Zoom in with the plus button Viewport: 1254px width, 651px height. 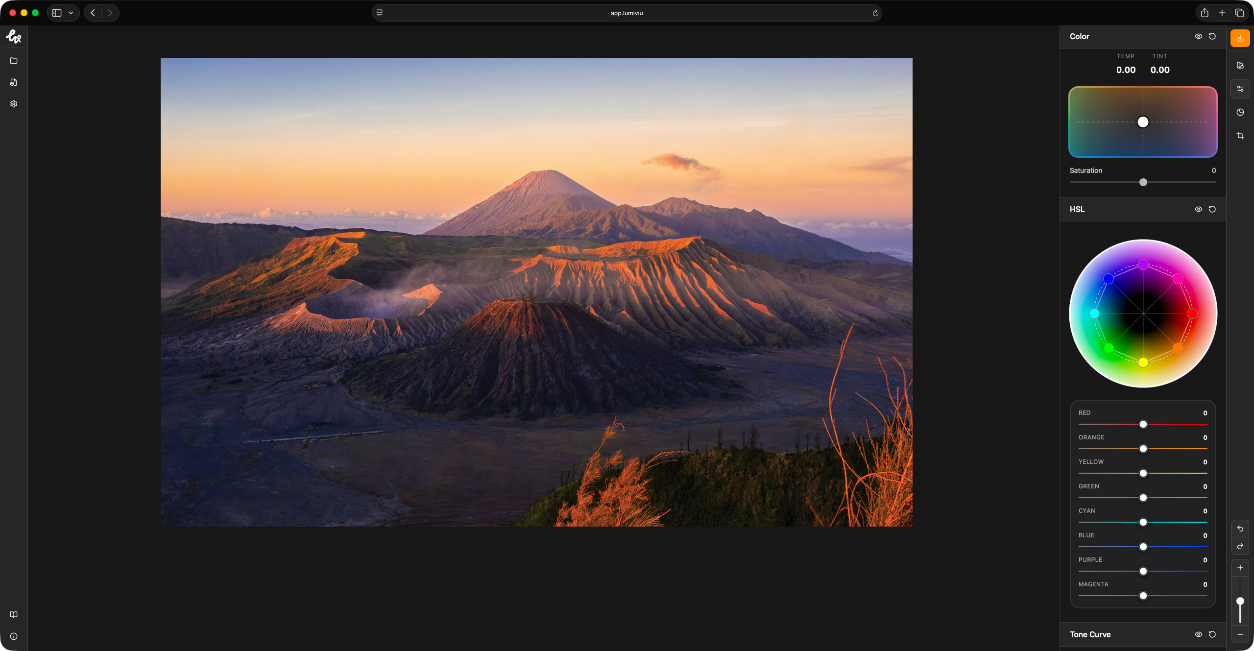[1240, 568]
